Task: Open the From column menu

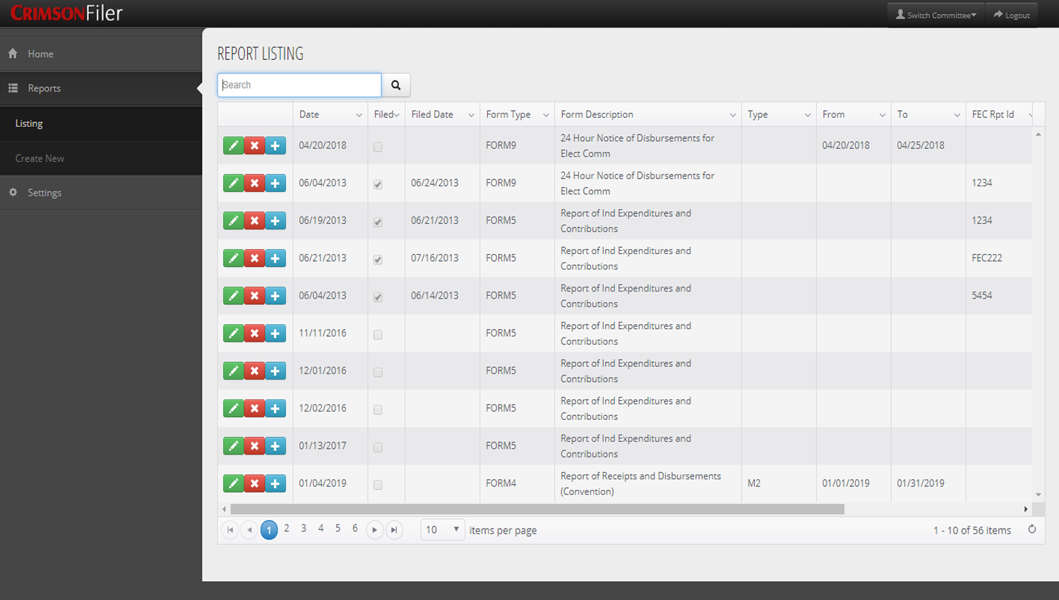Action: [x=882, y=115]
